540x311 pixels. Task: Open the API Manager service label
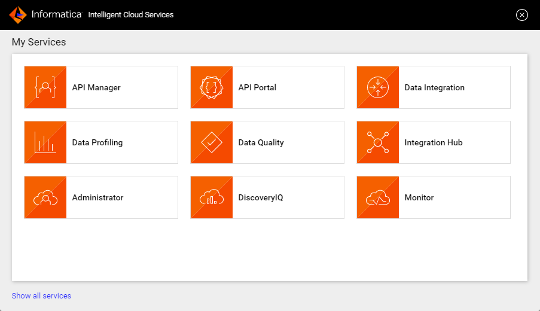coord(96,87)
